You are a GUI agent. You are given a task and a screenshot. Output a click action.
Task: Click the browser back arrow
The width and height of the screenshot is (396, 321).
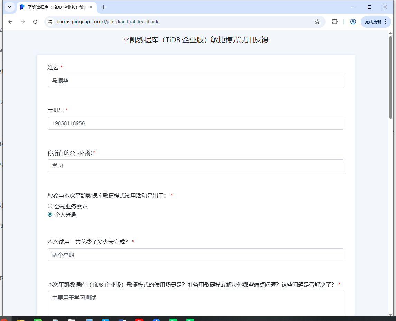tap(10, 22)
